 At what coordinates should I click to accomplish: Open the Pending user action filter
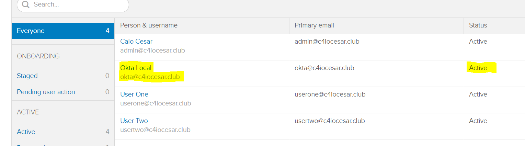pos(46,92)
